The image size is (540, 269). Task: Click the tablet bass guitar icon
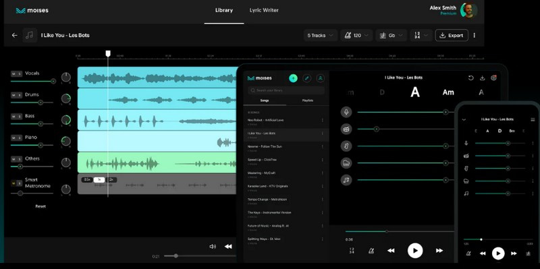pos(346,146)
